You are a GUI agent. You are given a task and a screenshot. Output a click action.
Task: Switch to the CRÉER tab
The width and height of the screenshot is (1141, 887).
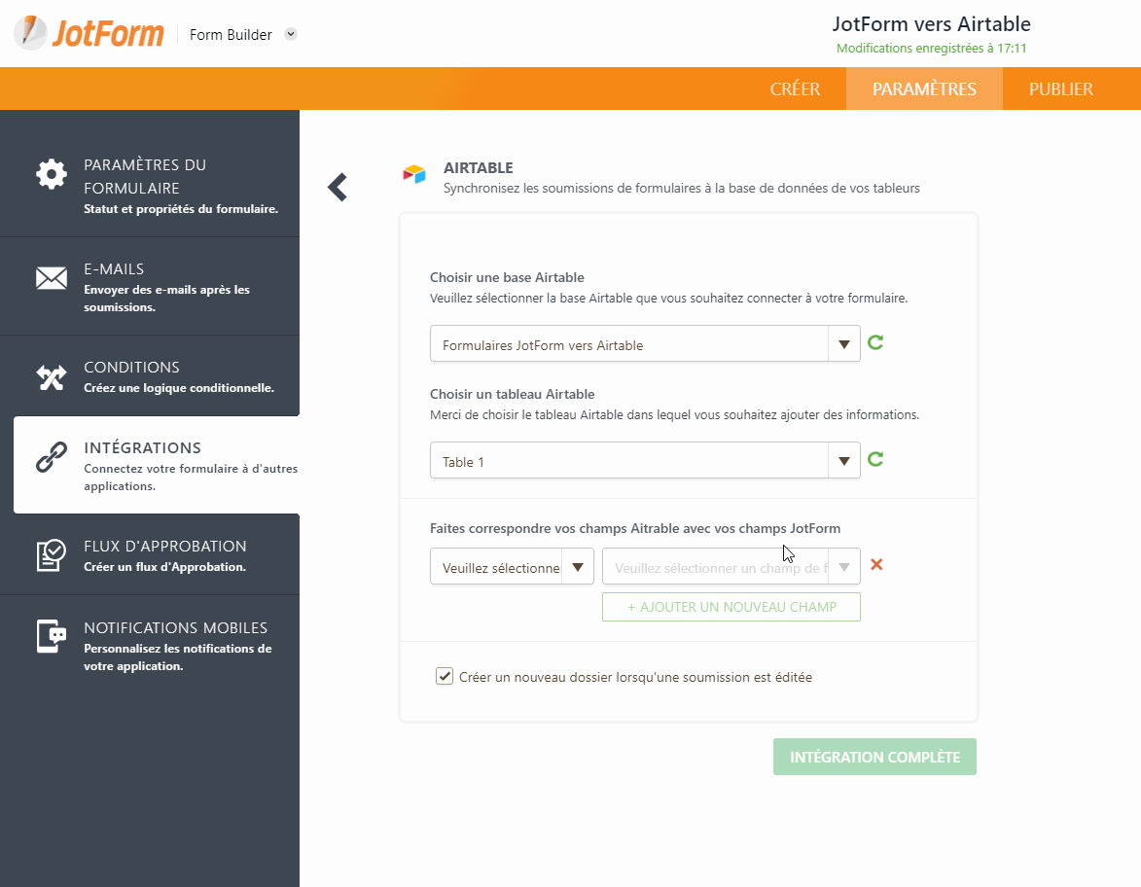pos(795,89)
